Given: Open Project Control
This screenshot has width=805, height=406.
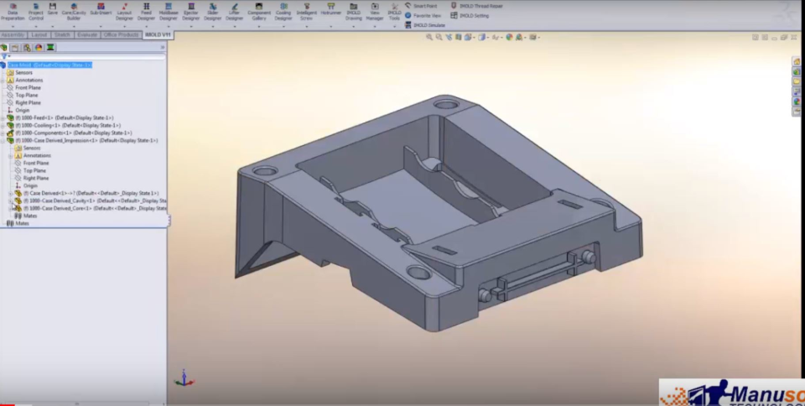Looking at the screenshot, I should coord(36,12).
